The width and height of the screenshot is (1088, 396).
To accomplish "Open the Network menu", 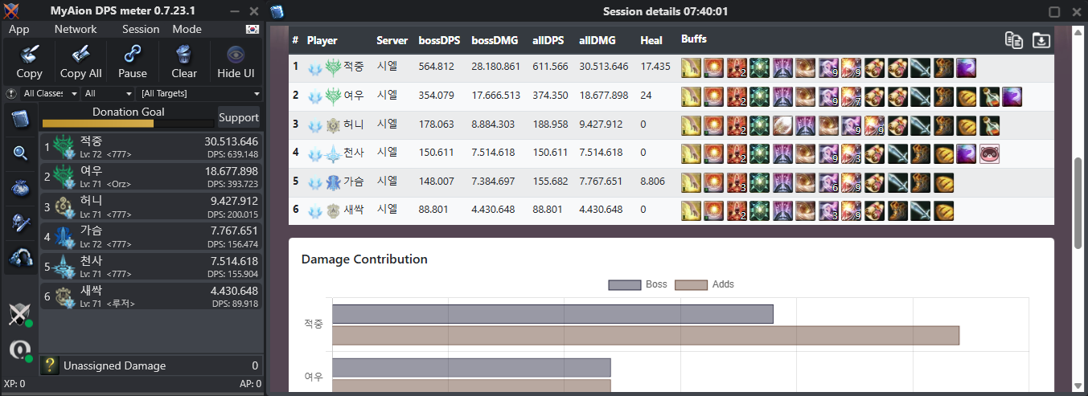I will click(76, 29).
